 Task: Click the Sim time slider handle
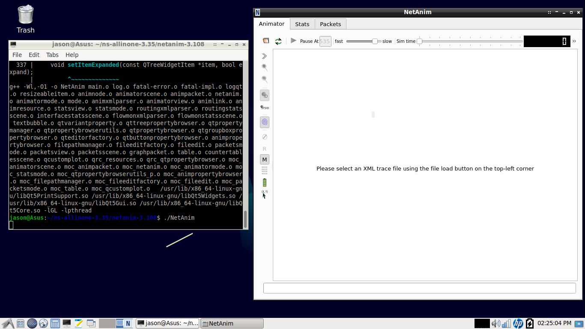tap(420, 41)
